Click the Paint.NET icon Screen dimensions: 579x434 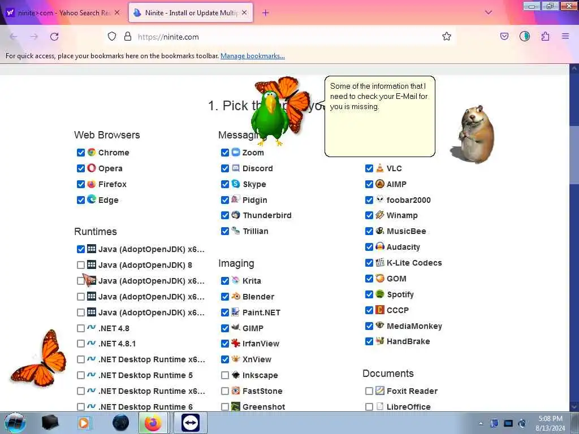click(x=236, y=312)
